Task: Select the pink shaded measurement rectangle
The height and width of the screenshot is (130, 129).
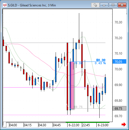Action: click(x=72, y=85)
